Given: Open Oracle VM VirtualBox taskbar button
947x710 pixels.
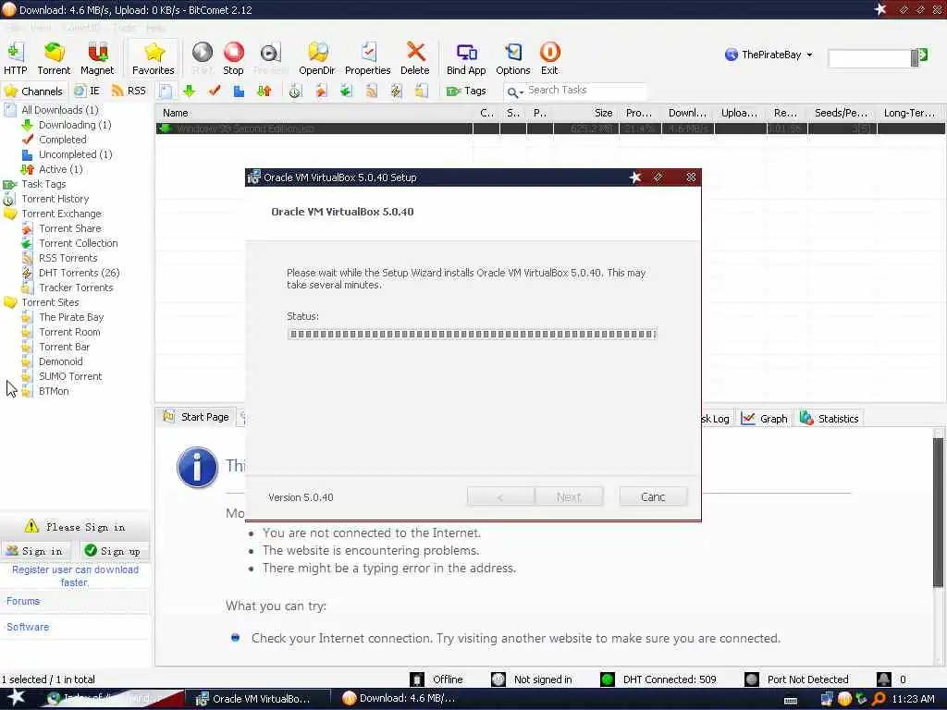Looking at the screenshot, I should tap(257, 699).
